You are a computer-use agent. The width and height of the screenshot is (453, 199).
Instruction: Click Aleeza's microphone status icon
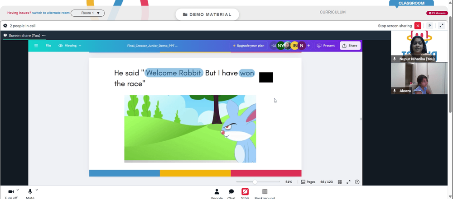[395, 91]
